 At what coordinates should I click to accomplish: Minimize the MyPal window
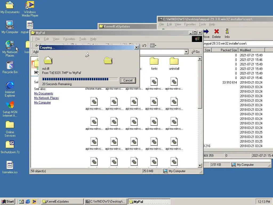click(x=191, y=33)
